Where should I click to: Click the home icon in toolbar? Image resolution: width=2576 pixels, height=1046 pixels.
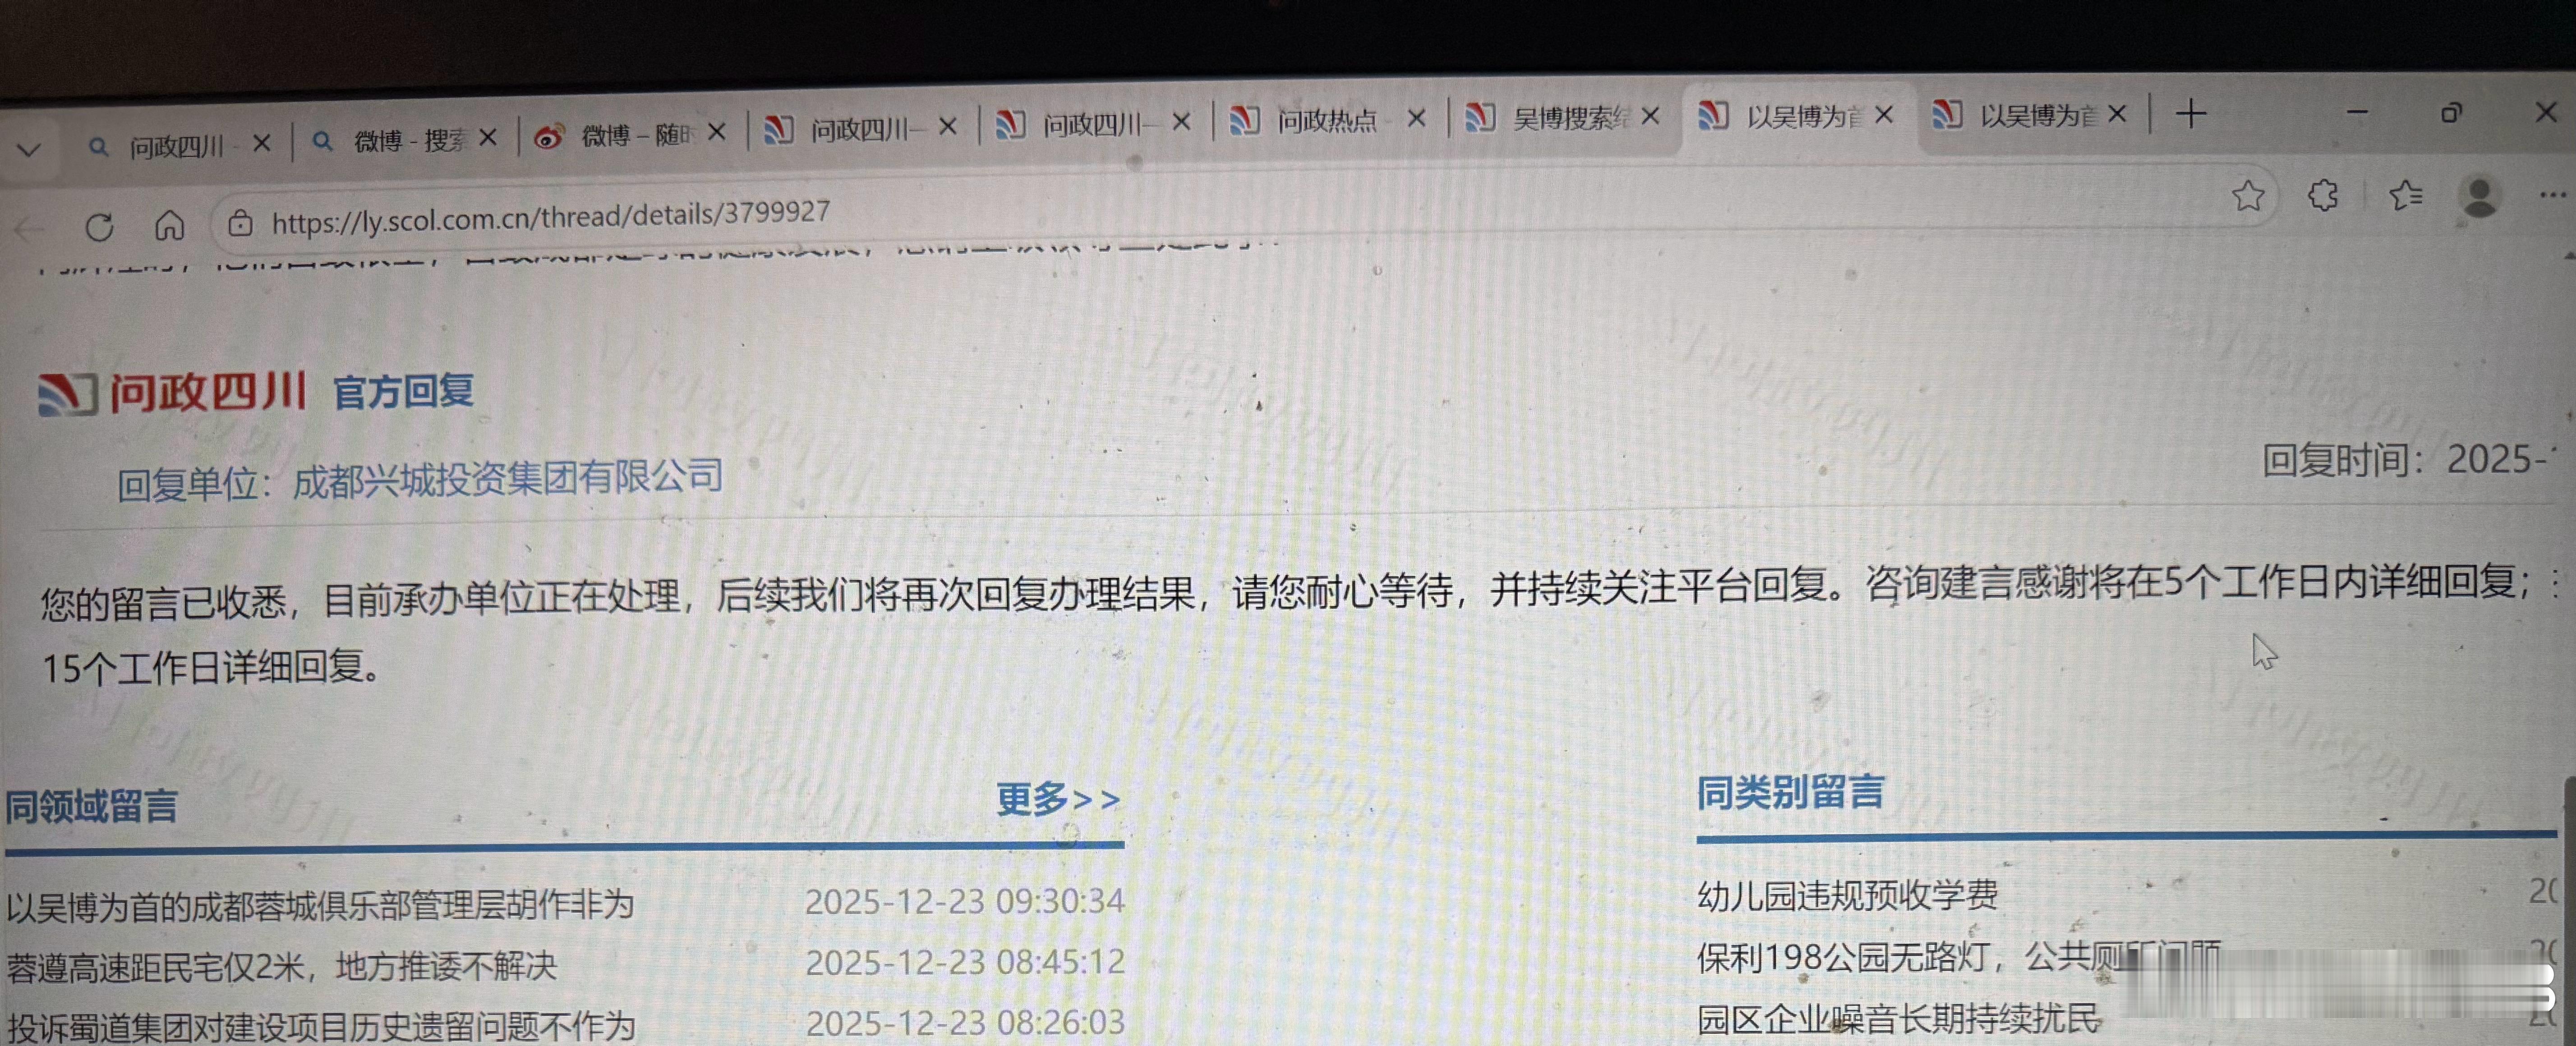[x=169, y=225]
